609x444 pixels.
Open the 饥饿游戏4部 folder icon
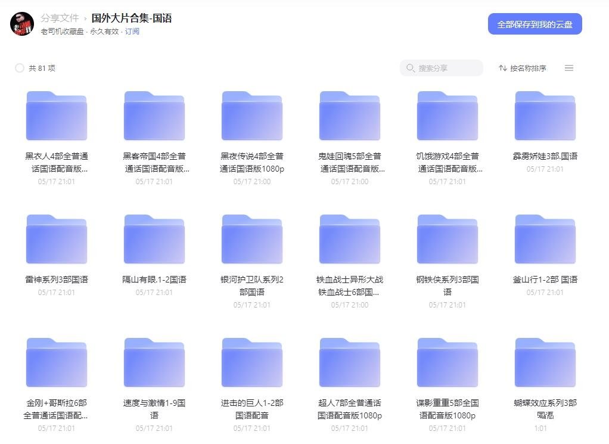446,116
